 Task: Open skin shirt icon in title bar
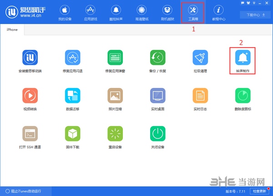248,3
